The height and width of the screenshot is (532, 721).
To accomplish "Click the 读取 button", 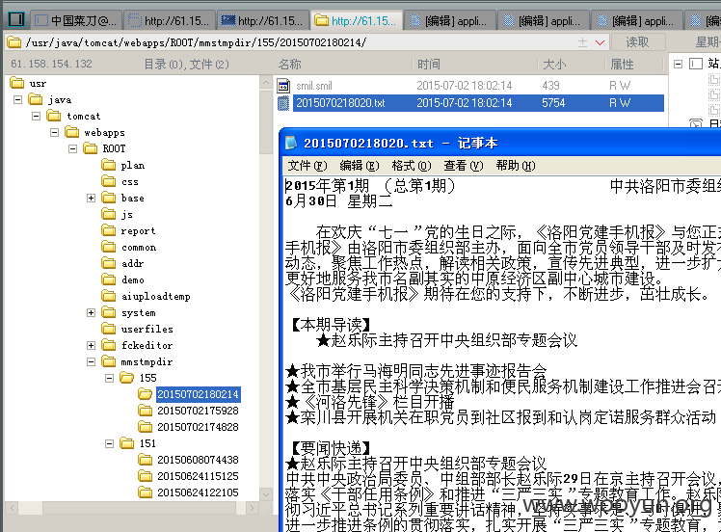I will click(x=638, y=42).
